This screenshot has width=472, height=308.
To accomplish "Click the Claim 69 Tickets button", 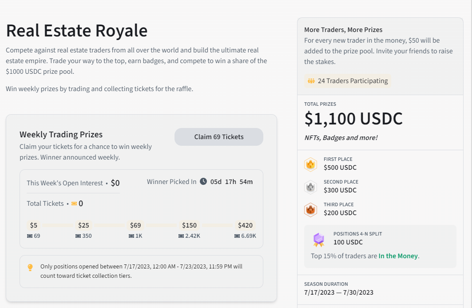I will coord(218,137).
